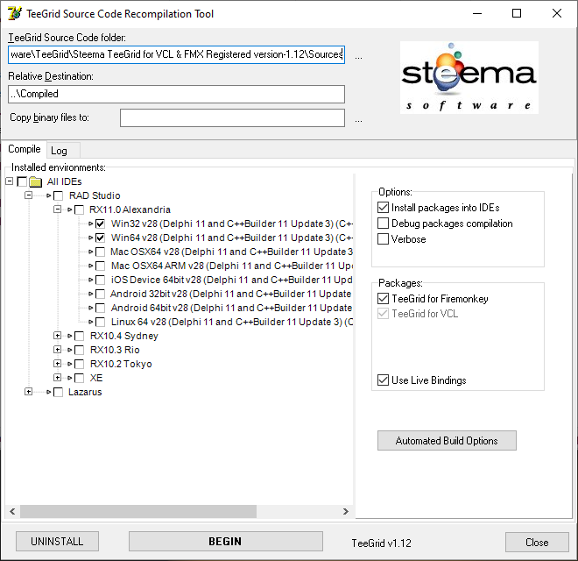This screenshot has height=561, width=578.
Task: Minimize the recompilation tool window
Action: tap(477, 14)
